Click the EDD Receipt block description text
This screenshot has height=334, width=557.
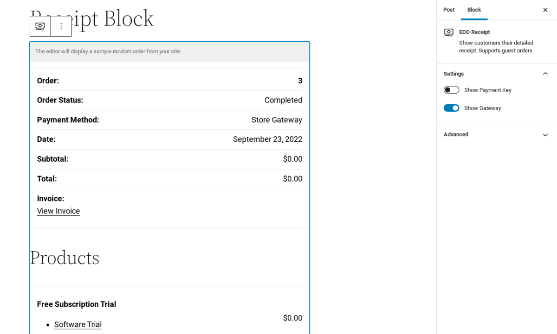pyautogui.click(x=496, y=46)
